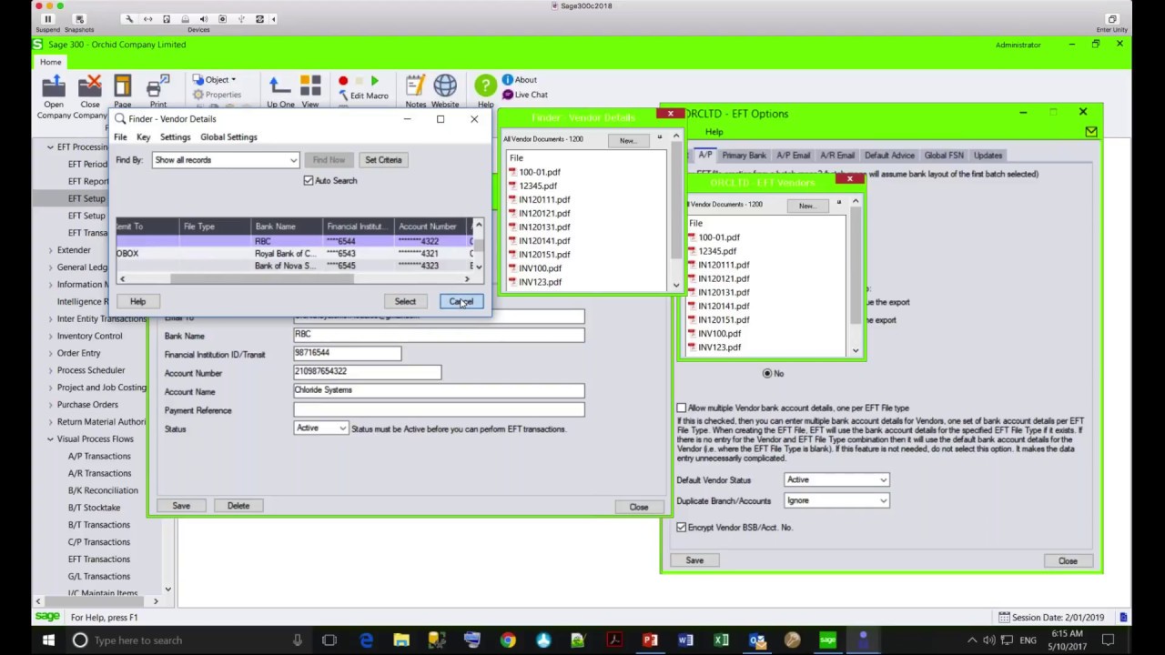
Task: Select A/R Transactions in the tree
Action: click(x=99, y=473)
